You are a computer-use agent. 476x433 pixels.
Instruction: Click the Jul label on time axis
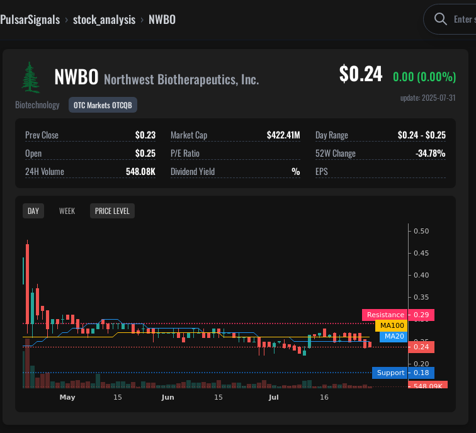coord(273,397)
